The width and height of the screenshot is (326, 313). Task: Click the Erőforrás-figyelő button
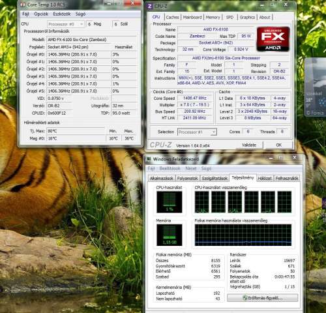point(263,298)
